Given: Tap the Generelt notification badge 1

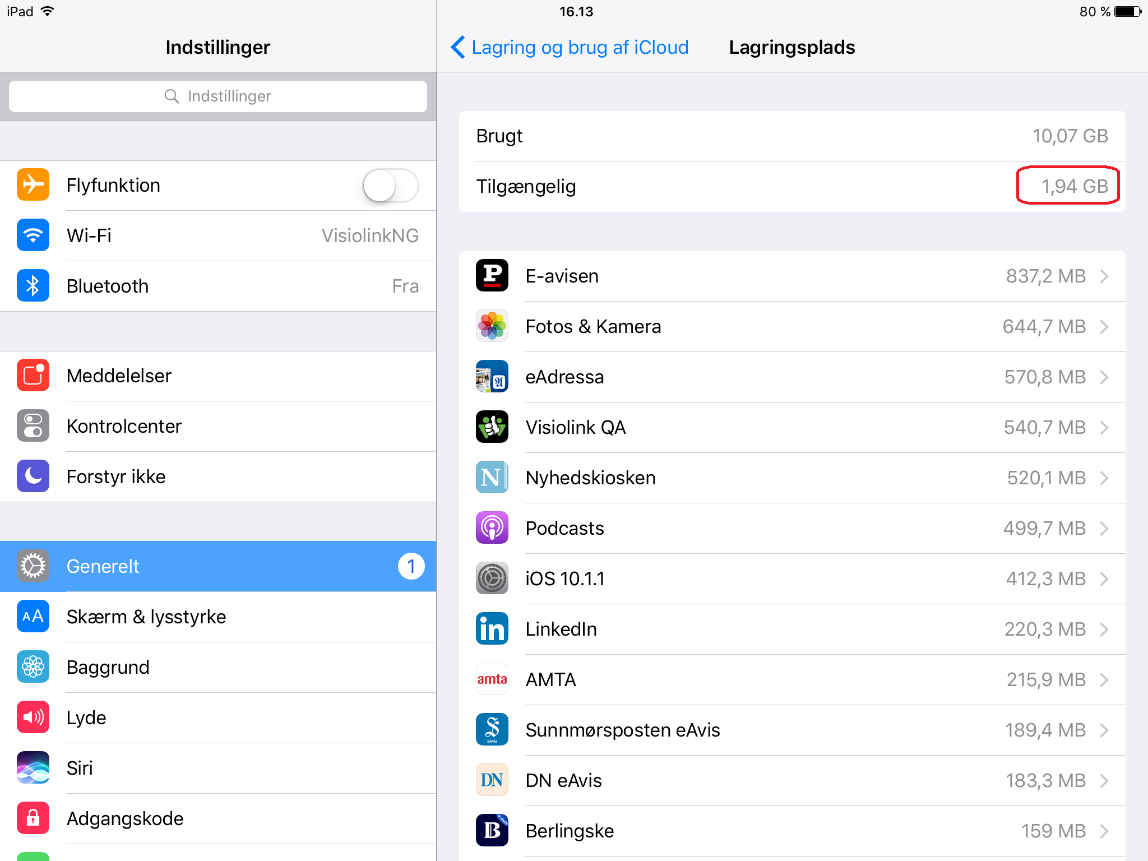Looking at the screenshot, I should tap(411, 566).
